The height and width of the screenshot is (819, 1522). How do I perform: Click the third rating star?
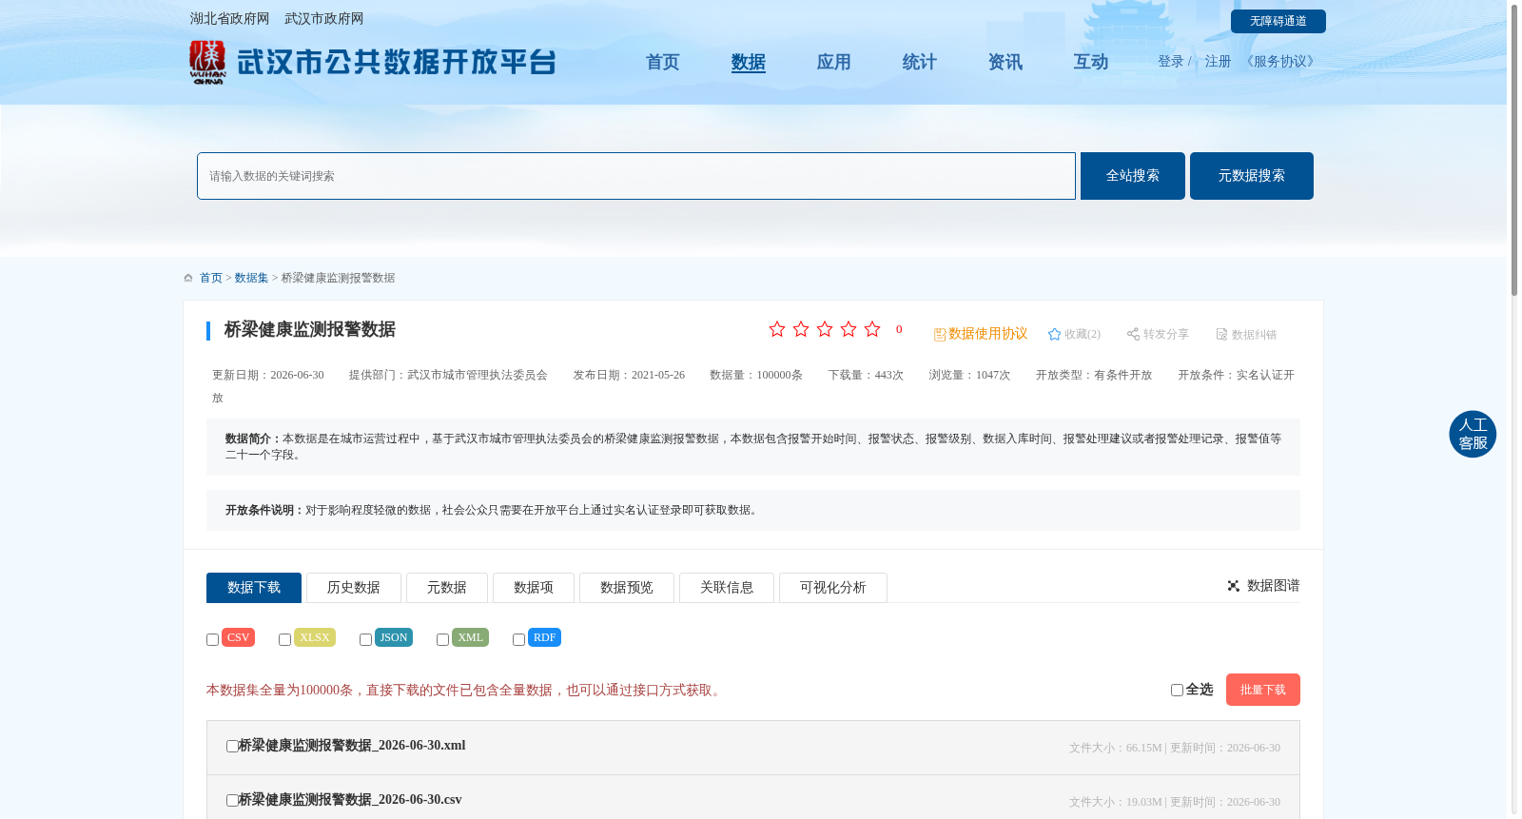[x=825, y=329]
